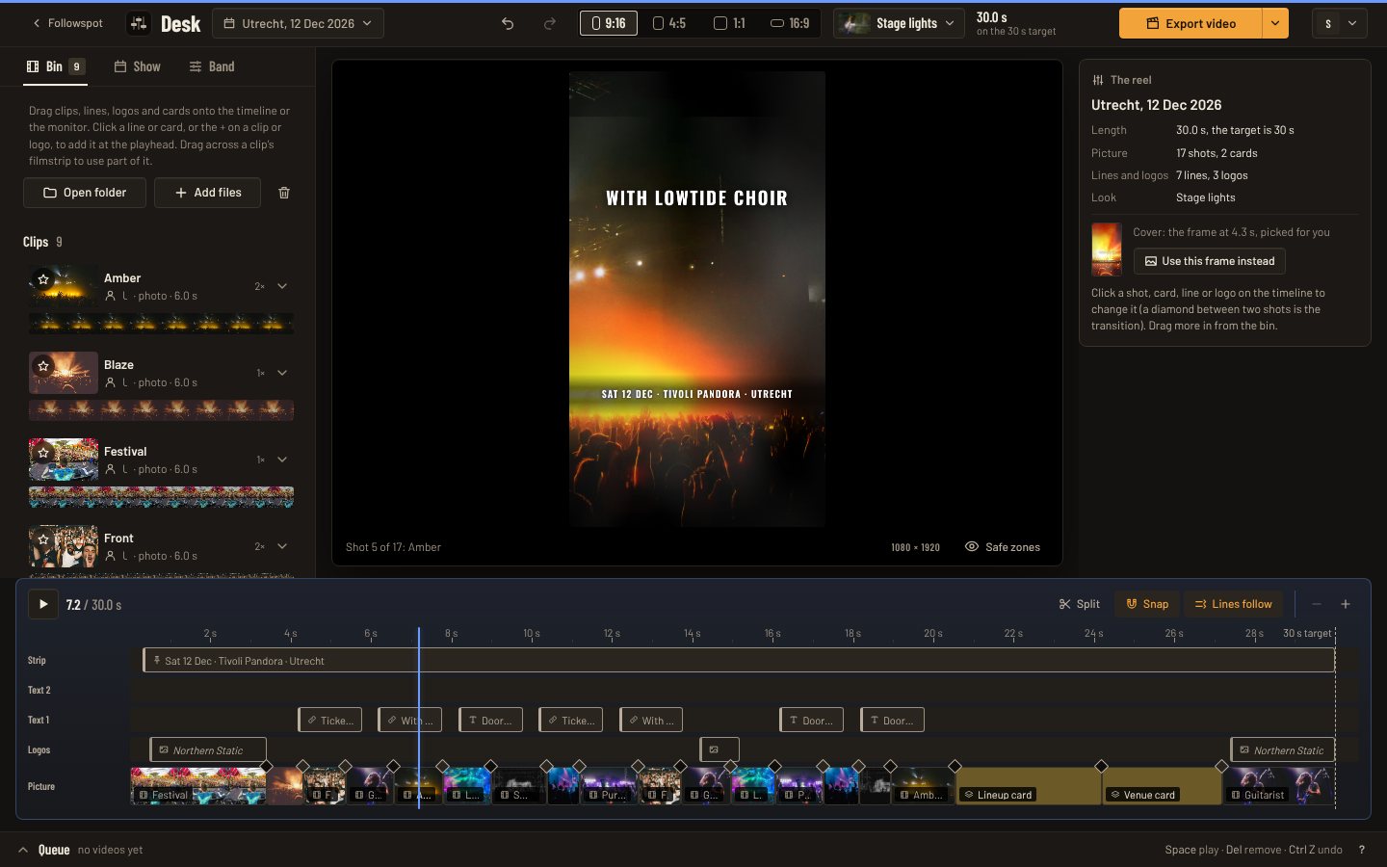Click the Blaze clip filmstrip

(x=161, y=409)
